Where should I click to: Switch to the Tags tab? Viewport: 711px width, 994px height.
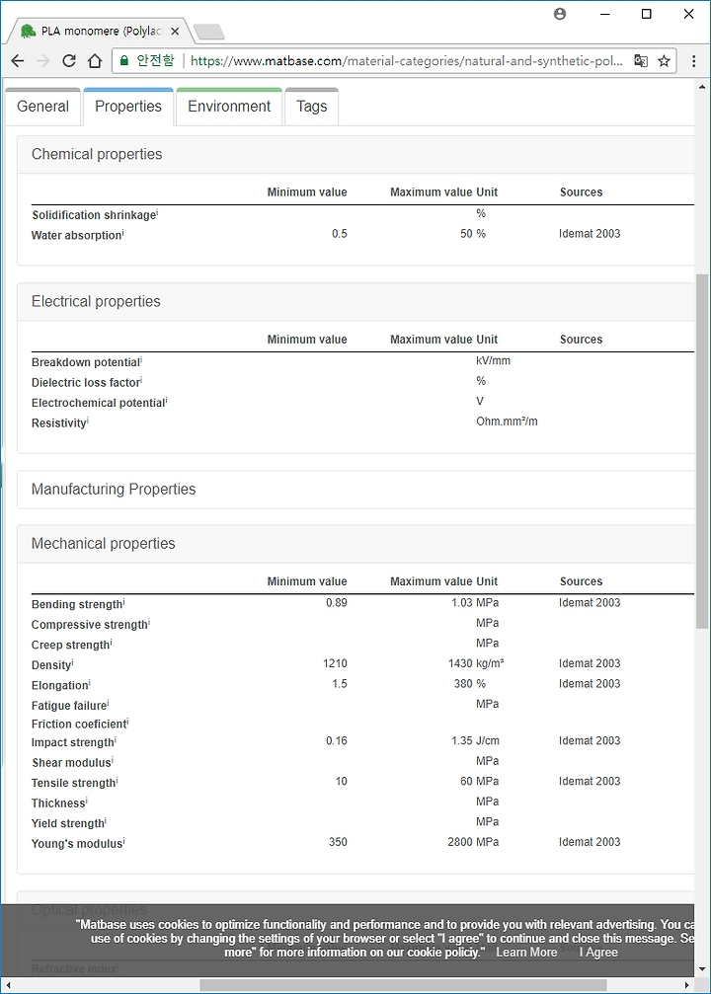[x=311, y=107]
